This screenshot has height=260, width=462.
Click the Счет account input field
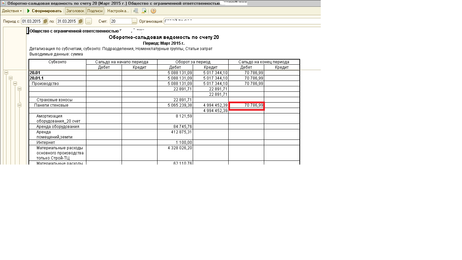(121, 21)
